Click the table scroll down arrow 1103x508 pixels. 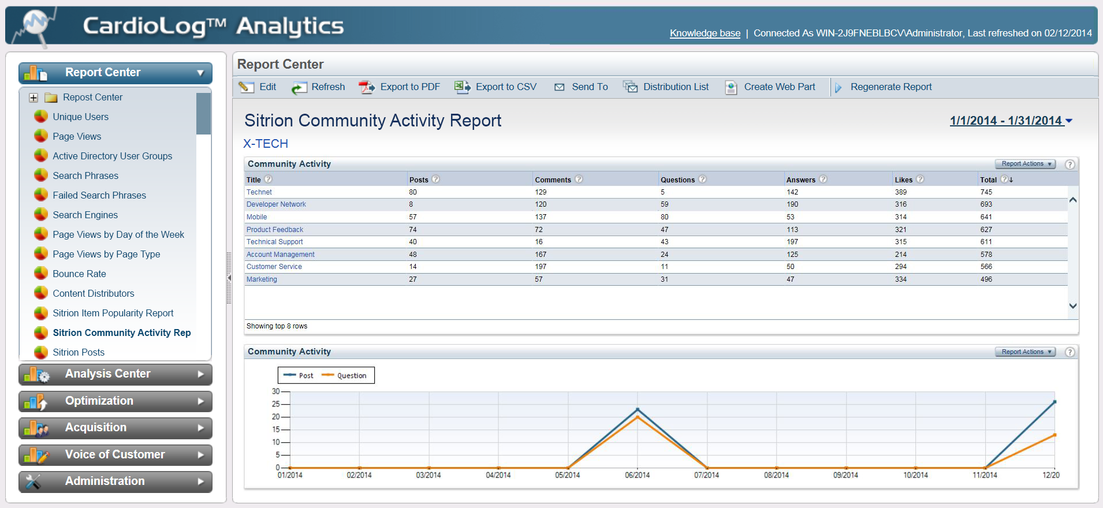1073,306
